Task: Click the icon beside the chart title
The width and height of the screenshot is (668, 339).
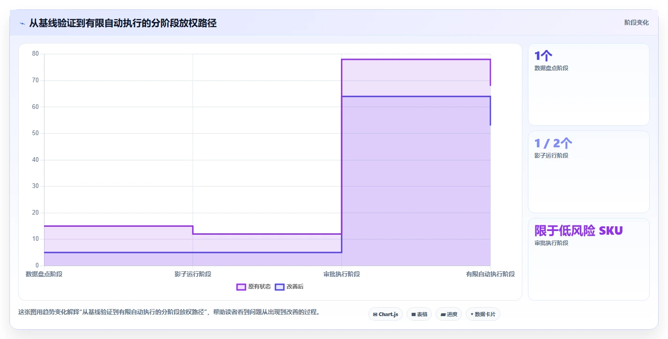Action: click(x=22, y=23)
